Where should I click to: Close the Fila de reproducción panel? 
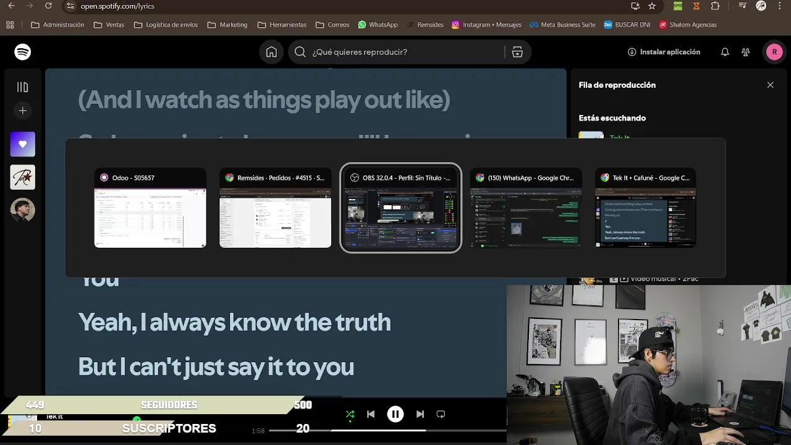point(770,85)
